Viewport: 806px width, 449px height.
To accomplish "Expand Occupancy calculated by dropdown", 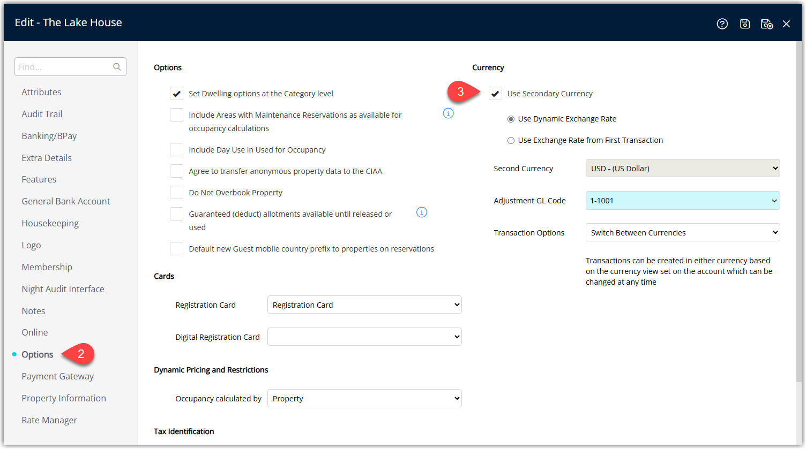I will coord(364,398).
